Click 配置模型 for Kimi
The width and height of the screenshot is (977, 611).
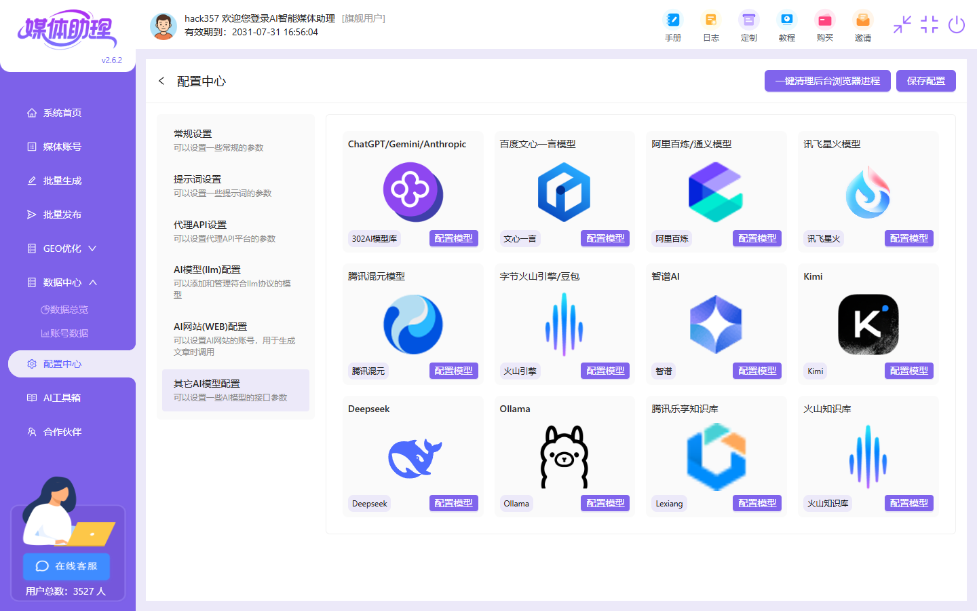click(x=909, y=371)
